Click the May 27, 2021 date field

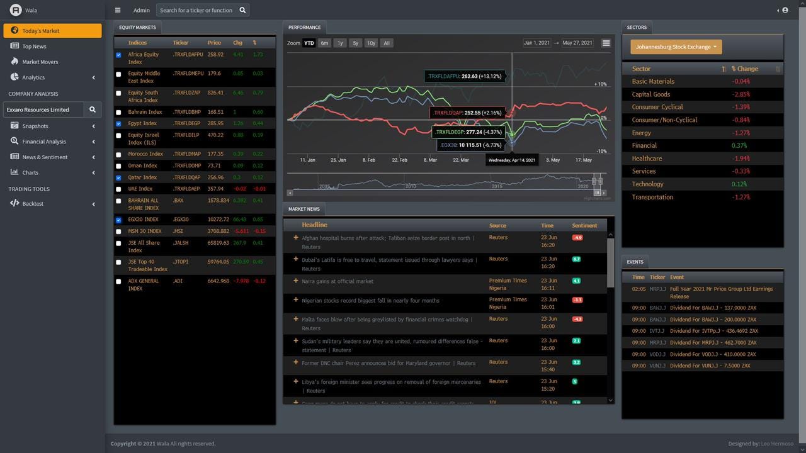click(577, 43)
